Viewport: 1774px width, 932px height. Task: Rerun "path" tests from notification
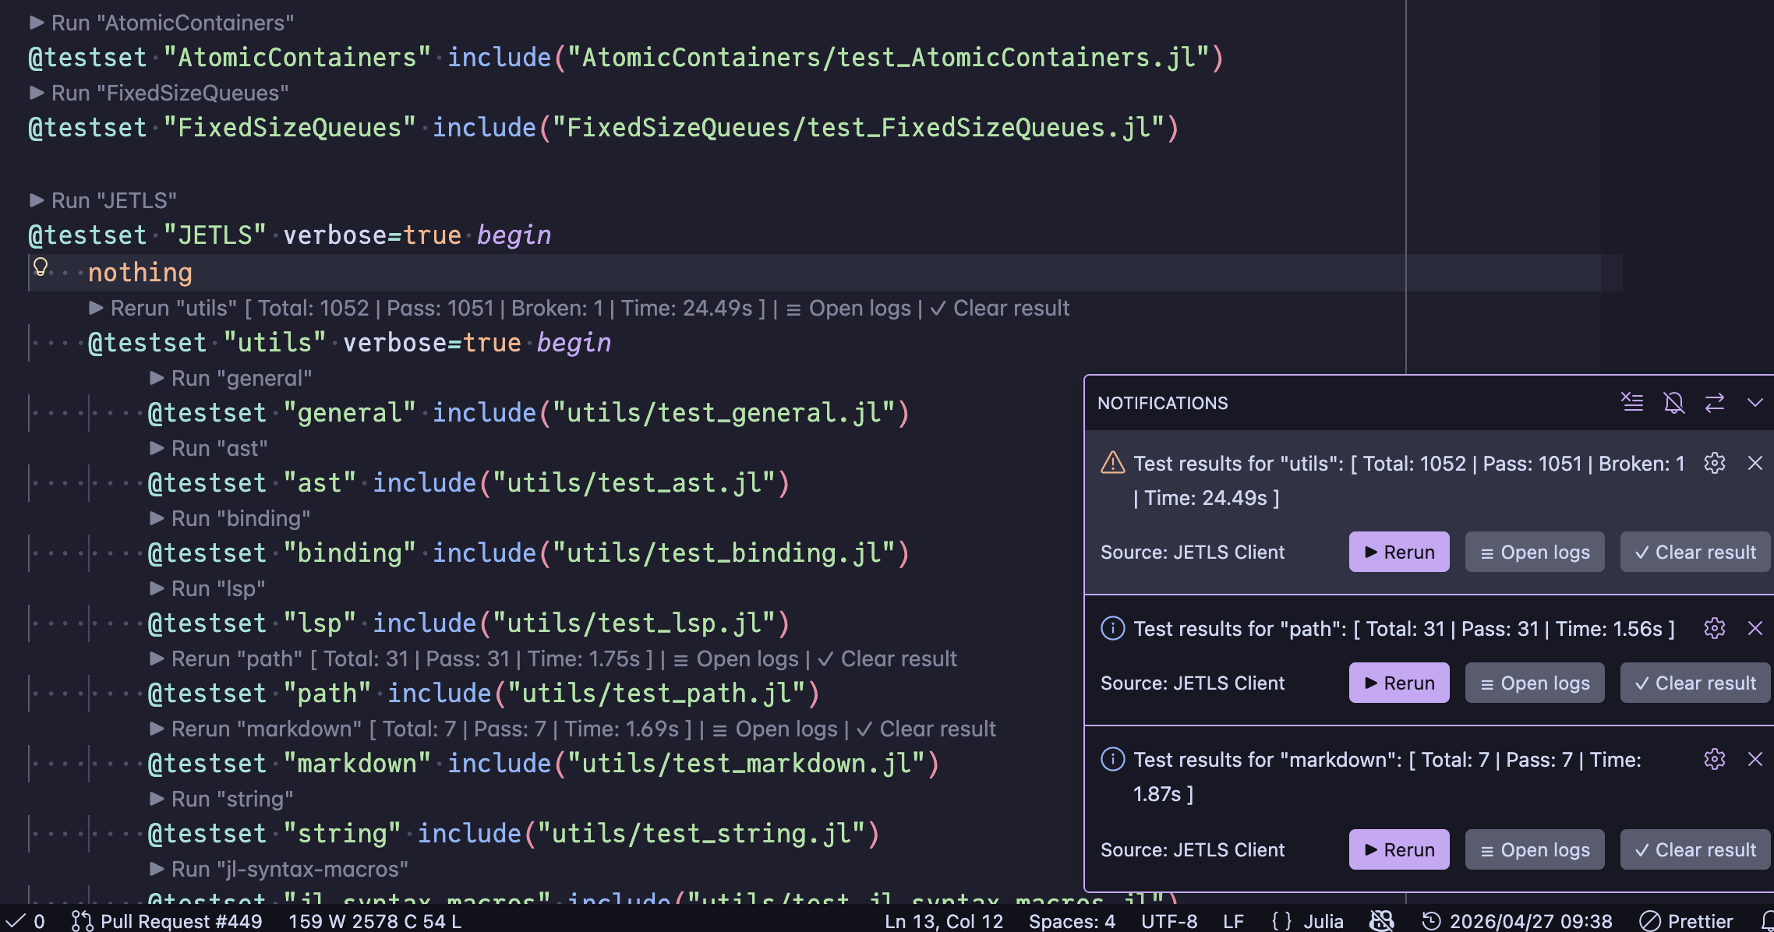[x=1399, y=683]
